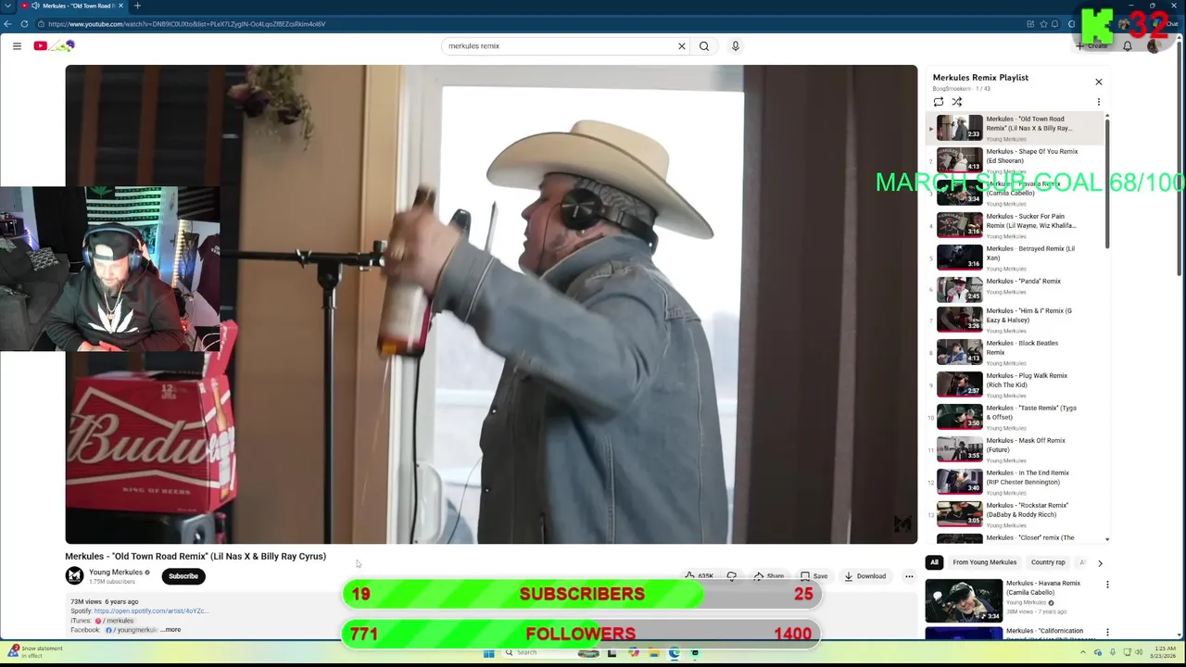Screen dimensions: 1186x667
Task: Clear the search box with the X
Action: coord(682,45)
